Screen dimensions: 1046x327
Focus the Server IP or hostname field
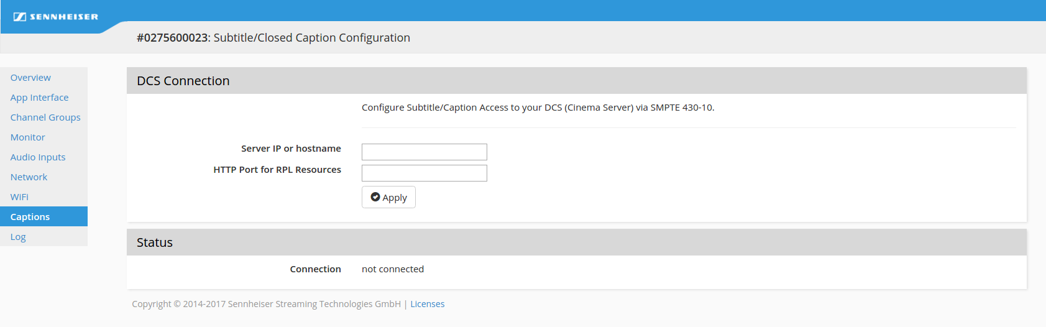424,152
